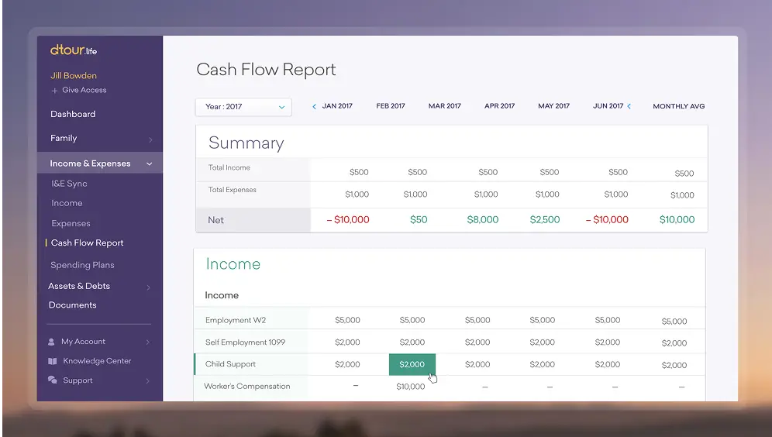
Task: Click the Net row label
Action: (x=215, y=221)
